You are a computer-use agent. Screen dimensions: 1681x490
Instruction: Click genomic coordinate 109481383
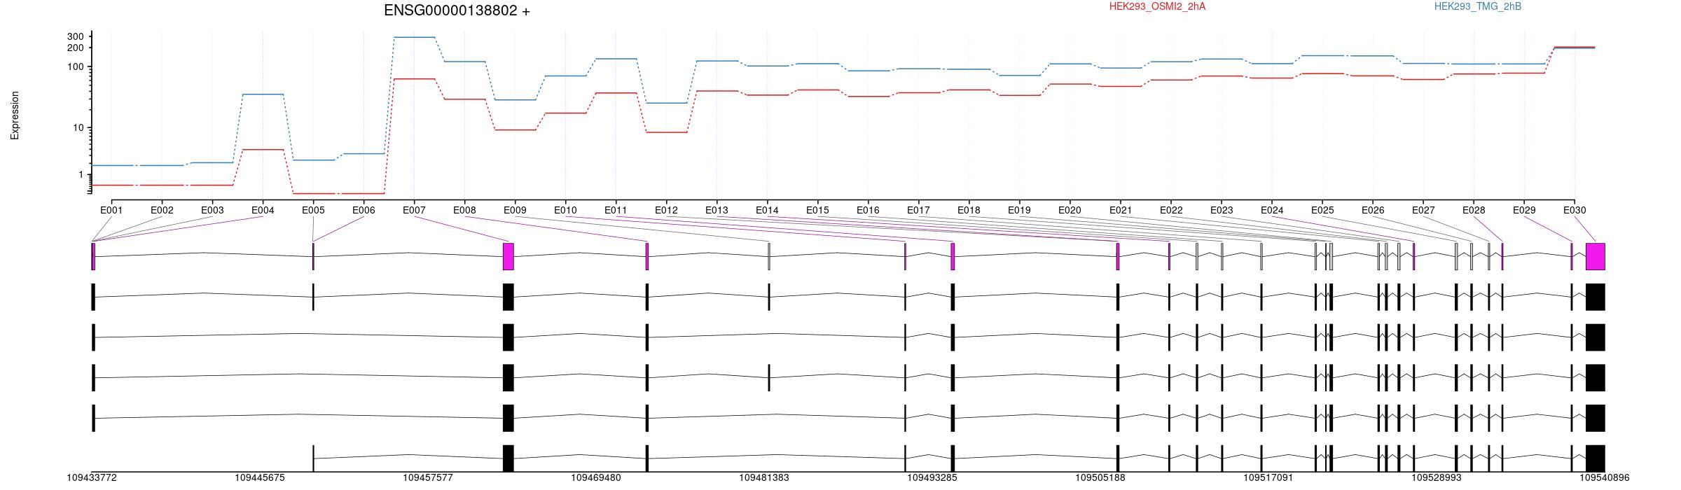pyautogui.click(x=764, y=478)
